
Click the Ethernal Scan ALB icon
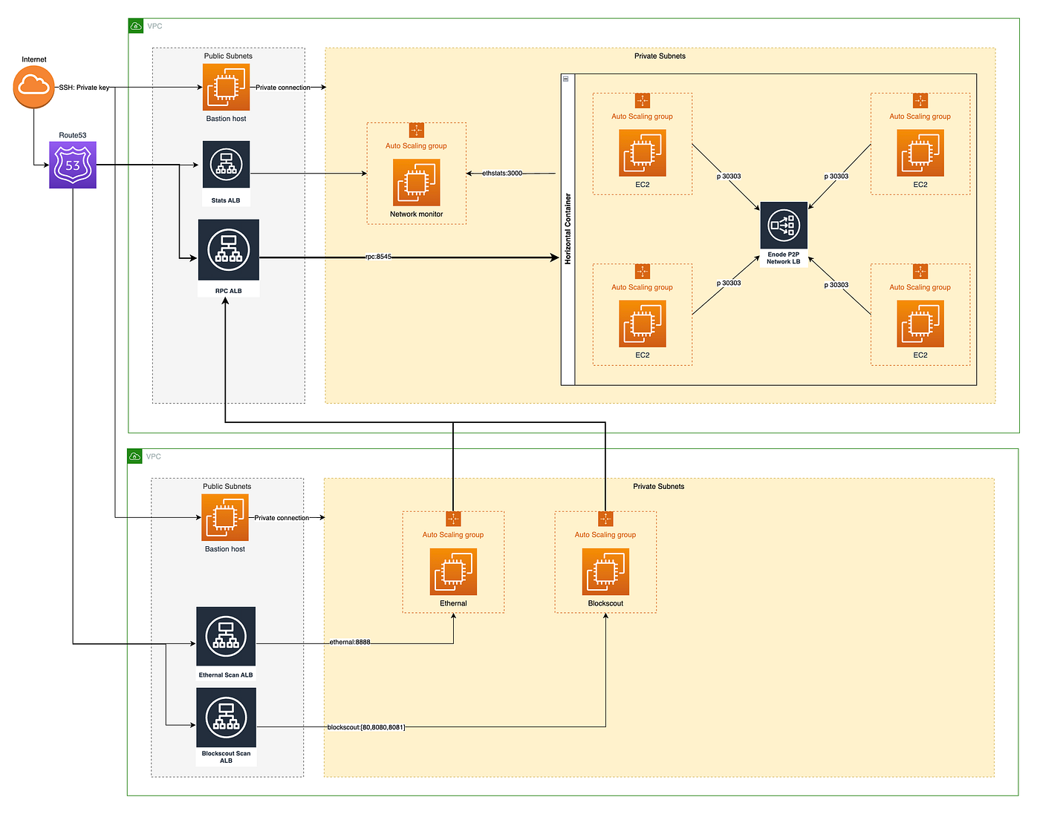[226, 637]
